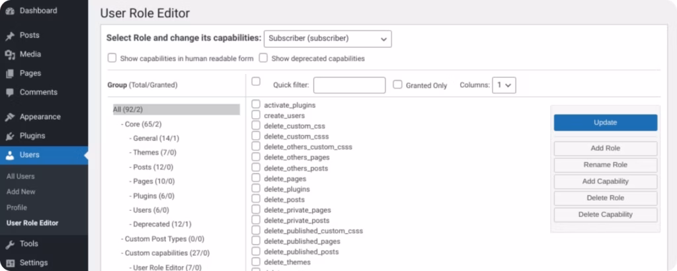Check the Granted Only checkbox
677x271 pixels.
(397, 85)
